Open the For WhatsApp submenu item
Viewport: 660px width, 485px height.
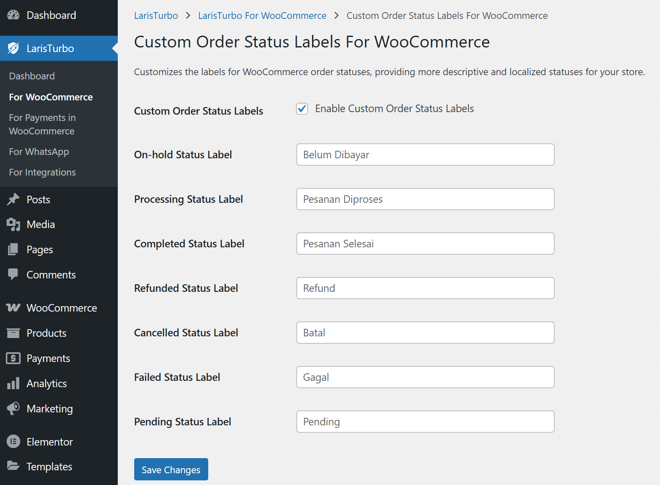[39, 152]
